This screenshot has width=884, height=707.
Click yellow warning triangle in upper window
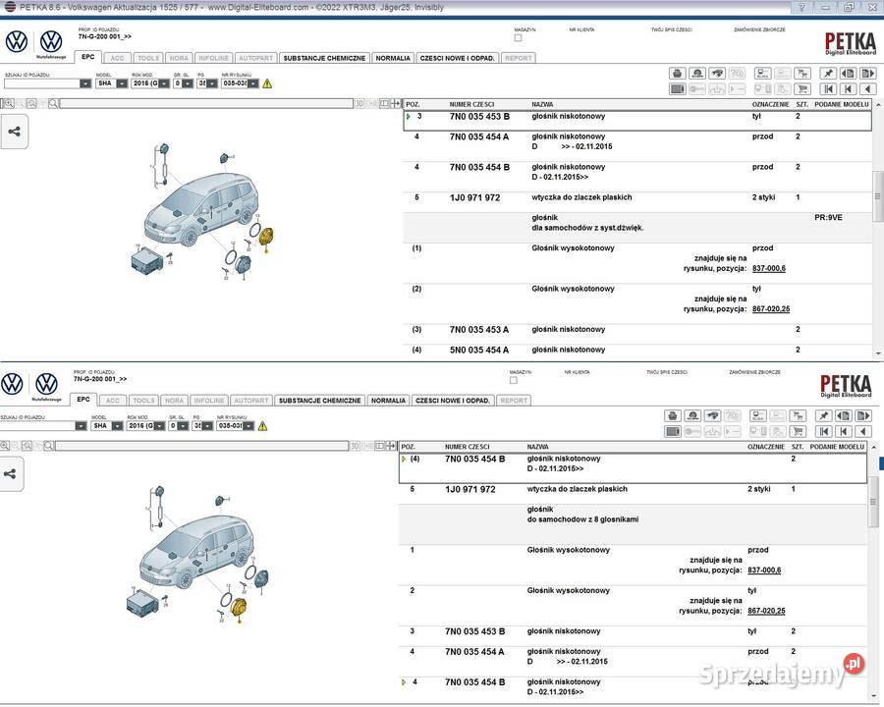coord(267,83)
